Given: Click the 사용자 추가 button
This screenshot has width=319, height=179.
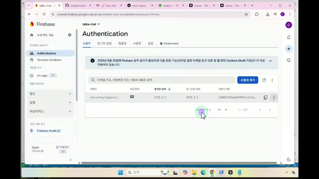Looking at the screenshot, I should pos(247,80).
